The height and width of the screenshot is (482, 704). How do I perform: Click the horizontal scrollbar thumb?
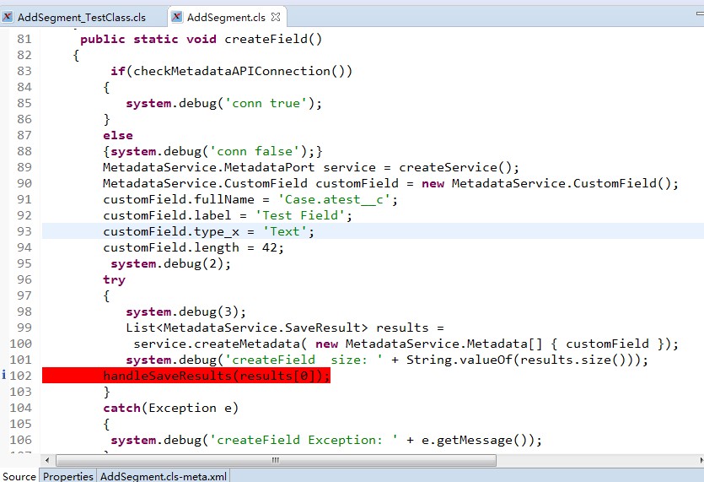(x=276, y=460)
